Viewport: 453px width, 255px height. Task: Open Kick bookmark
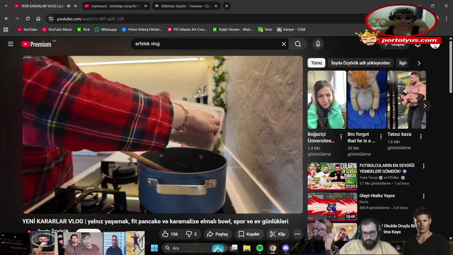pyautogui.click(x=84, y=29)
